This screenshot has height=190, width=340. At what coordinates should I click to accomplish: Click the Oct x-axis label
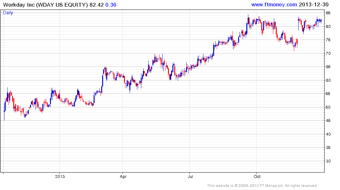(x=257, y=176)
